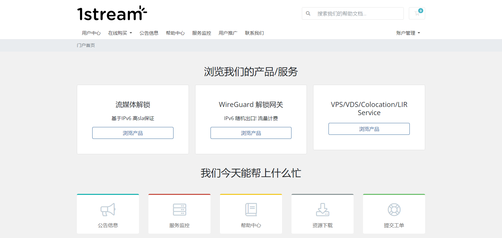Screen dimensions: 502x238
Task: Click the 公告信息 card label
Action: (x=108, y=225)
